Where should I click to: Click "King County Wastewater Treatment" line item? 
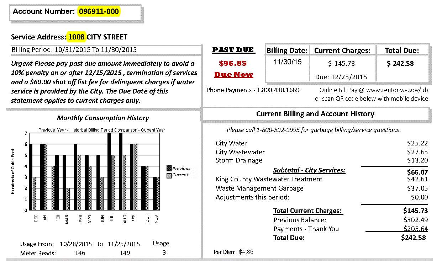point(269,179)
